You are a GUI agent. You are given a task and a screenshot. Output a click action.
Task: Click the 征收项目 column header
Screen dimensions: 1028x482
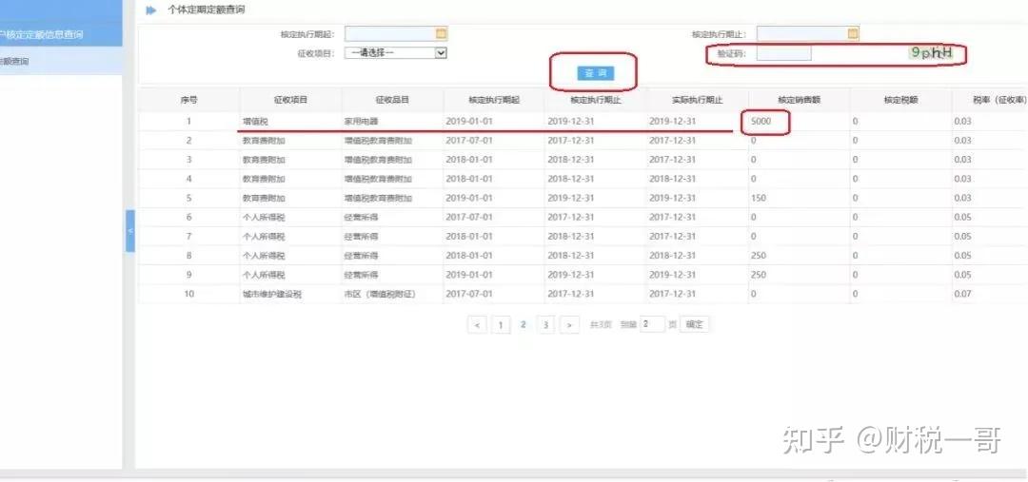click(x=290, y=100)
